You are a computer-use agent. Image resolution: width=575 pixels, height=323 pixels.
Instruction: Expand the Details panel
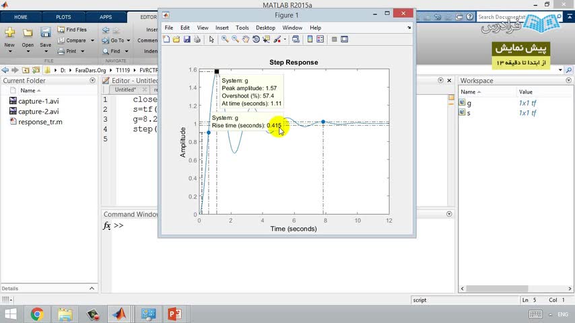[x=92, y=289]
